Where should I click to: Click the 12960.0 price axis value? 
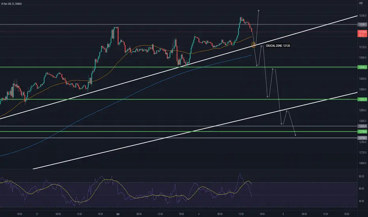(x=362, y=90)
